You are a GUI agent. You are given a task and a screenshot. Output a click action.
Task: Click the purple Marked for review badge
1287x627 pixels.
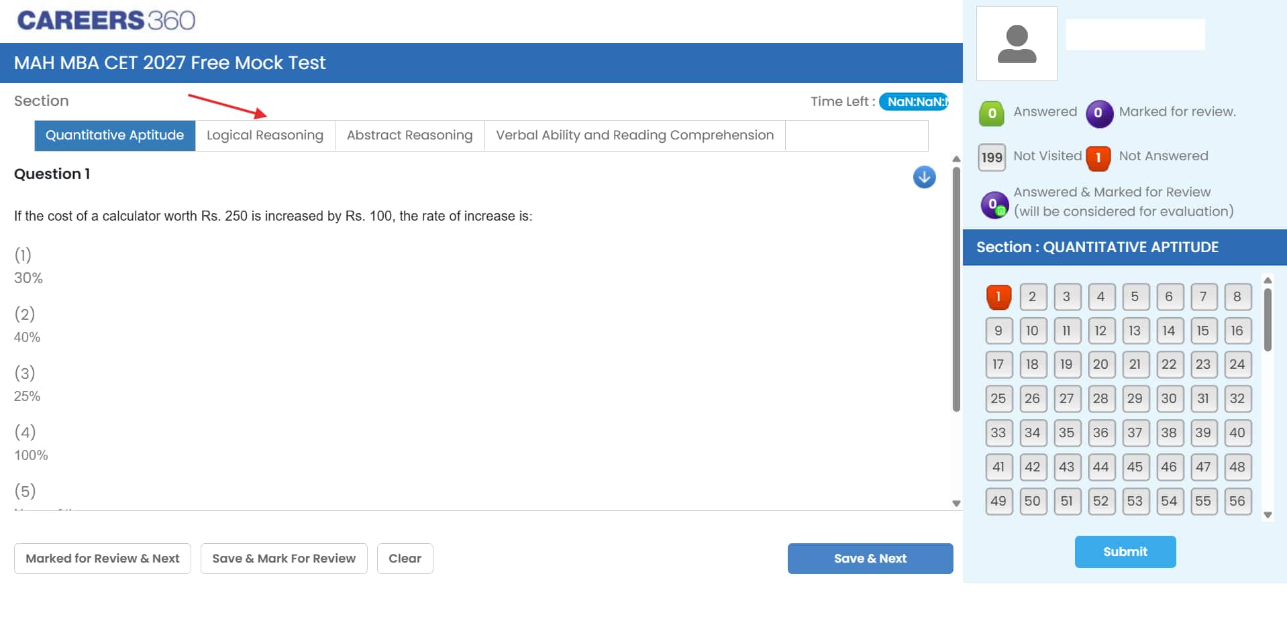tap(1098, 113)
